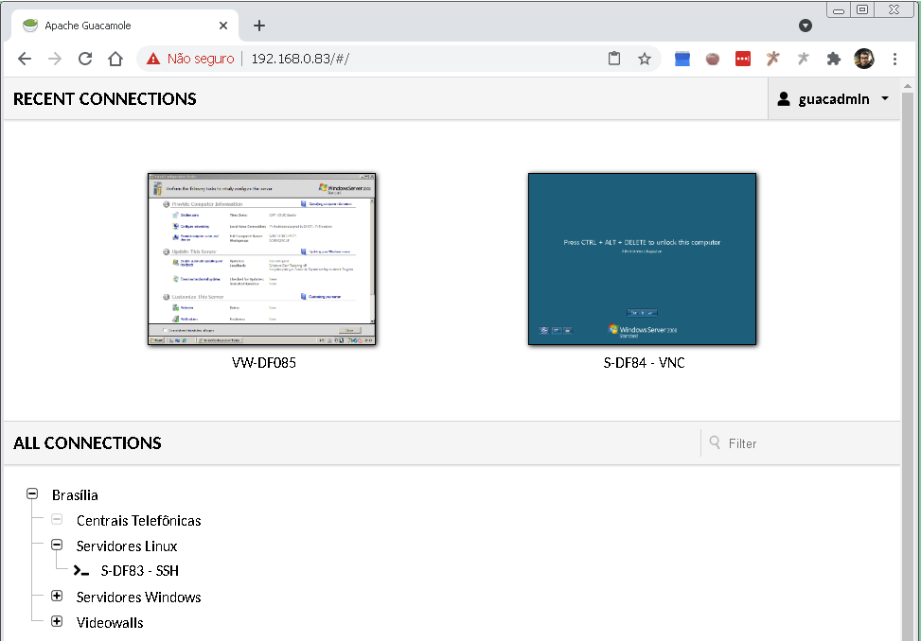Image resolution: width=921 pixels, height=641 pixels.
Task: Click the guacadmin user icon
Action: tap(784, 98)
